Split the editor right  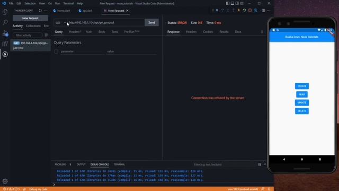[x=263, y=11]
